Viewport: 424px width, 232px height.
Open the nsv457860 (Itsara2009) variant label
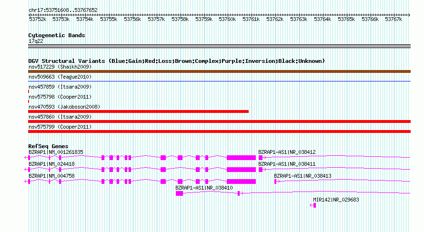[x=60, y=117]
